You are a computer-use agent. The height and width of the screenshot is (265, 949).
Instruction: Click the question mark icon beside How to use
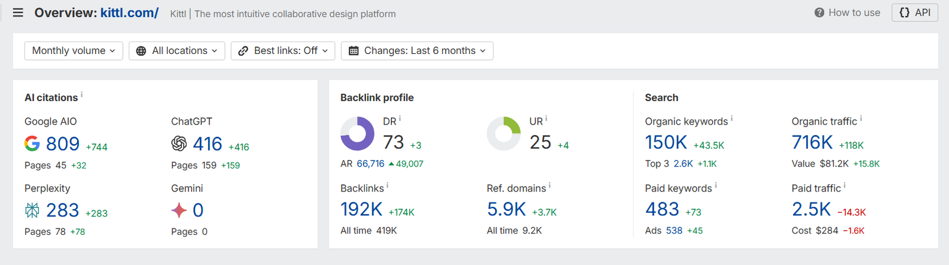pos(819,12)
